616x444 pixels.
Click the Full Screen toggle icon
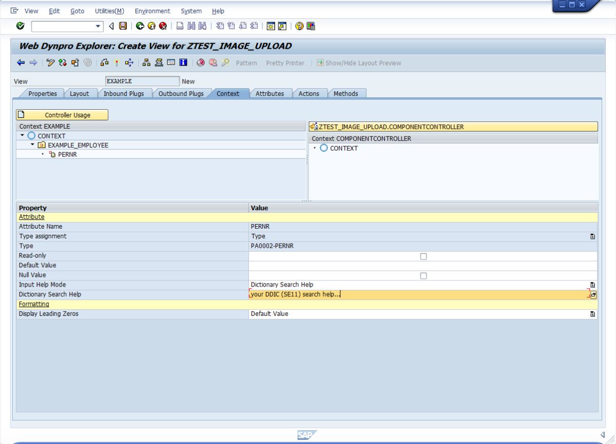(171, 63)
